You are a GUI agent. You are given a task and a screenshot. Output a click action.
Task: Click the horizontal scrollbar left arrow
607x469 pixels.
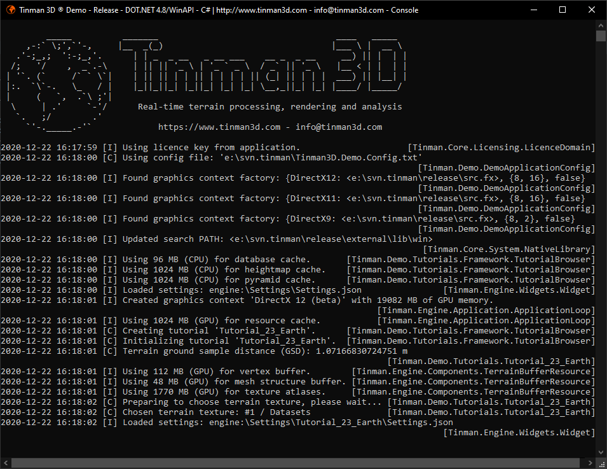pyautogui.click(x=6, y=463)
